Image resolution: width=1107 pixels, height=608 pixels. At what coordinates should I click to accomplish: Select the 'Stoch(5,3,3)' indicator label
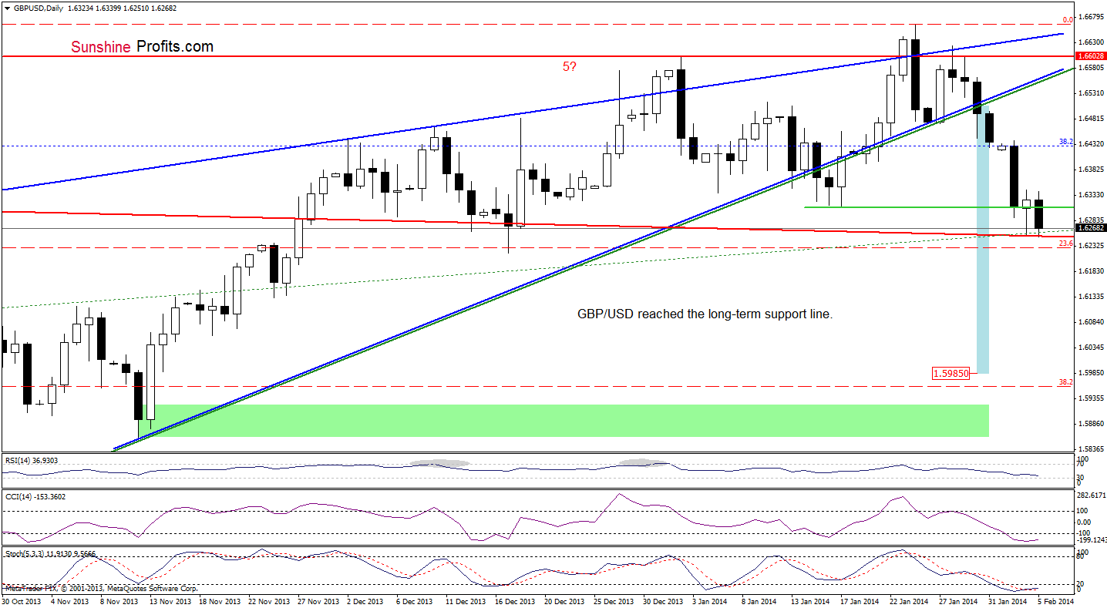[x=23, y=553]
